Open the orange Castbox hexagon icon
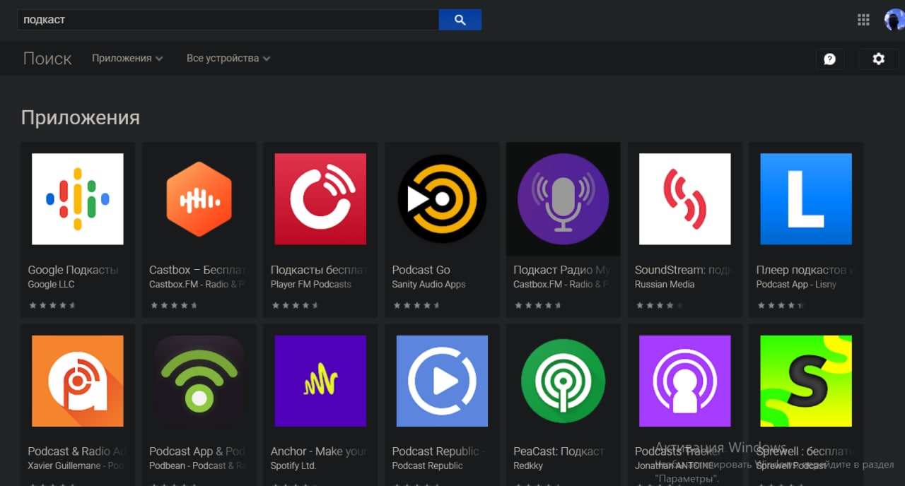Screen dimensions: 905x486 [199, 199]
